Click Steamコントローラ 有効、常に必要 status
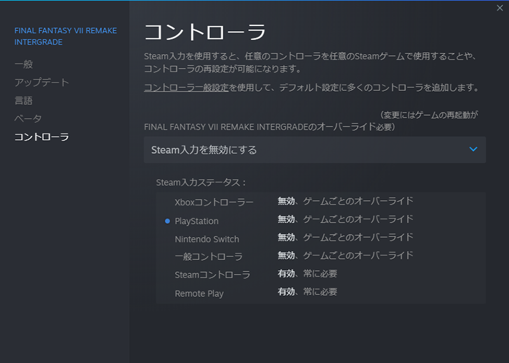Screen dimensions: 509x363 (307, 274)
